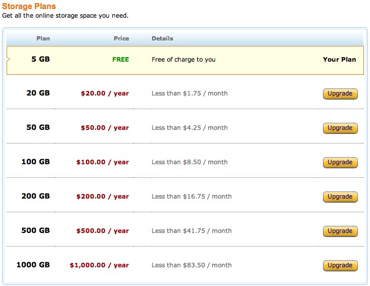370x286 pixels.
Task: Click the Price column header
Action: pos(121,38)
